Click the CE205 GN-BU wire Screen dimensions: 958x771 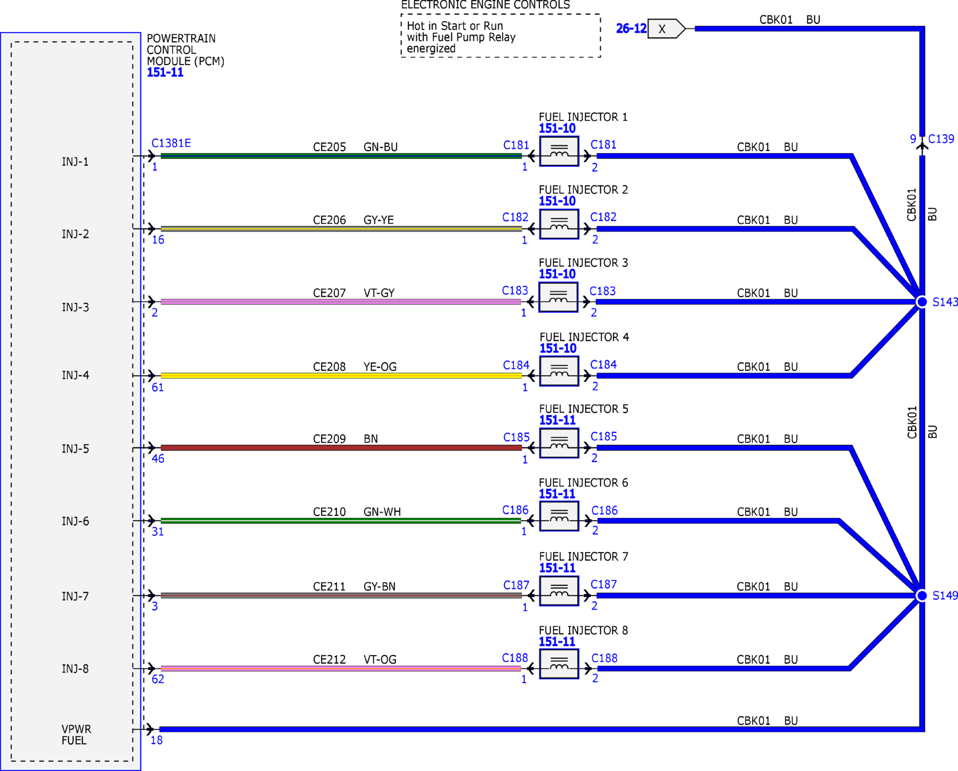[341, 156]
